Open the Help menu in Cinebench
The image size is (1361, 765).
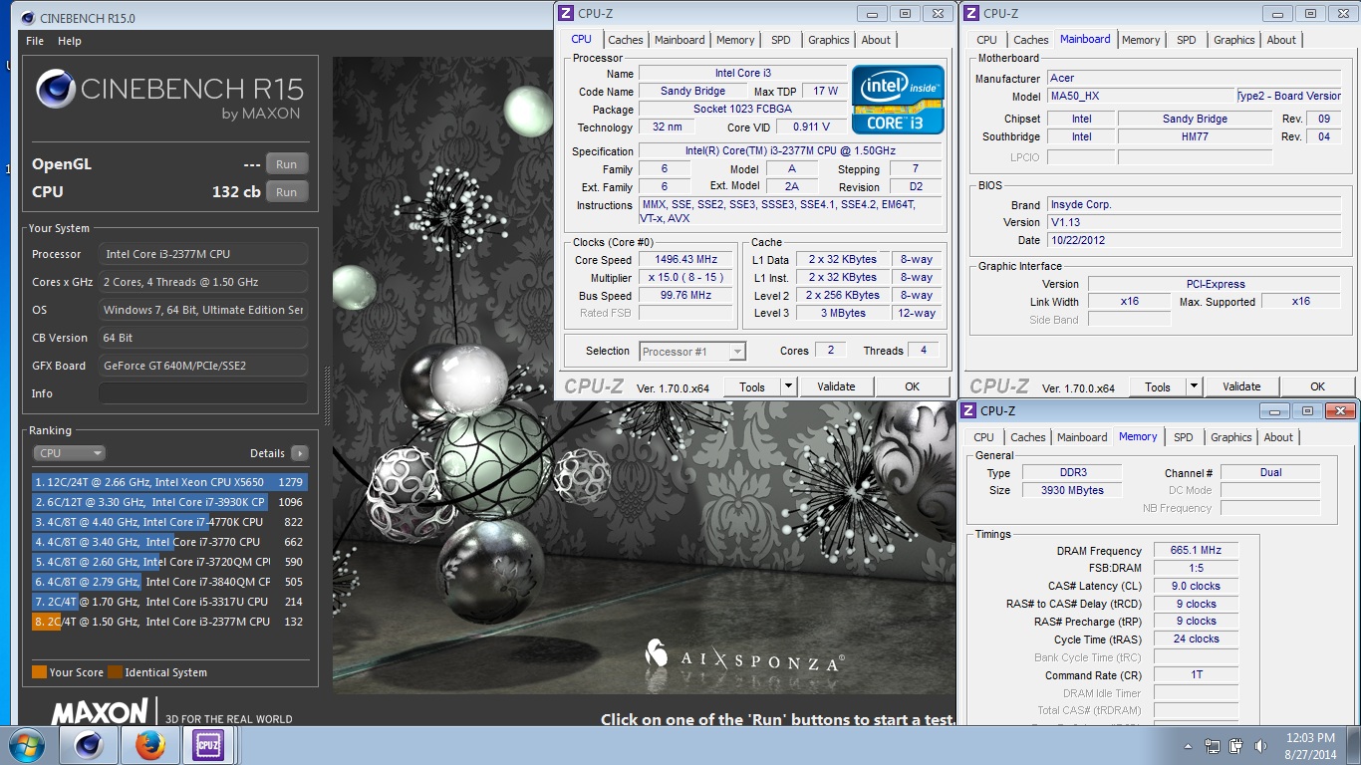click(70, 41)
